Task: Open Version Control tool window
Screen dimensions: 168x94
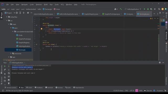Action: pyautogui.click(x=10, y=87)
